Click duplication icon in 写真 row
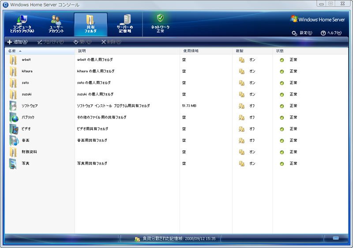 point(241,164)
